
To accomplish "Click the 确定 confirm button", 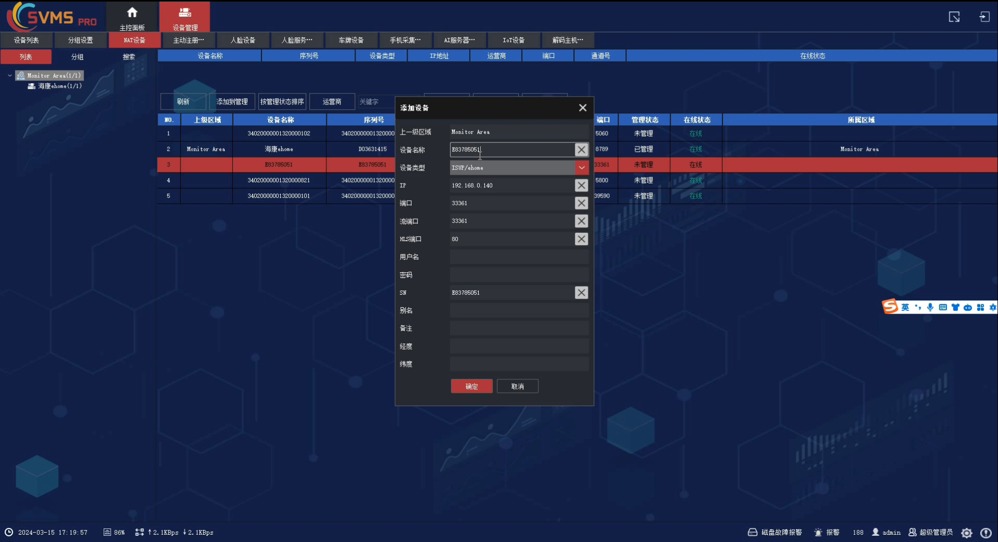I will 471,386.
